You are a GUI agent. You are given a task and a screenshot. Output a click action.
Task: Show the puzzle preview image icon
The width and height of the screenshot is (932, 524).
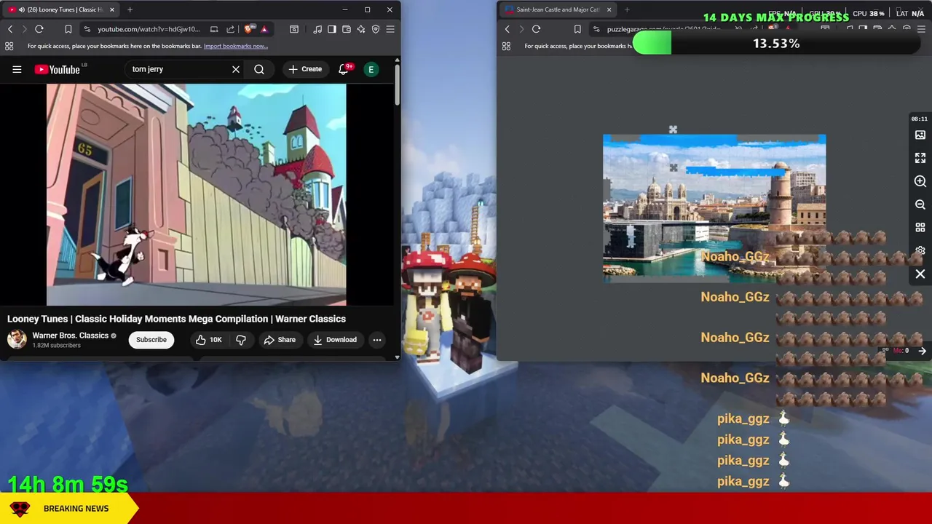920,135
